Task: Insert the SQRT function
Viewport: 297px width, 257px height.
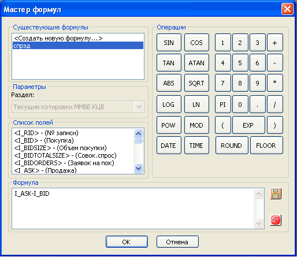Action: point(196,83)
